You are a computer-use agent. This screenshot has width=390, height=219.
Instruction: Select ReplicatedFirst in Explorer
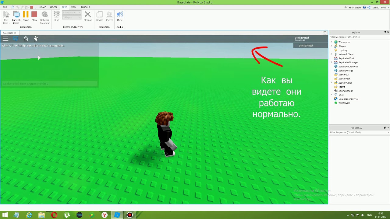tap(346, 58)
